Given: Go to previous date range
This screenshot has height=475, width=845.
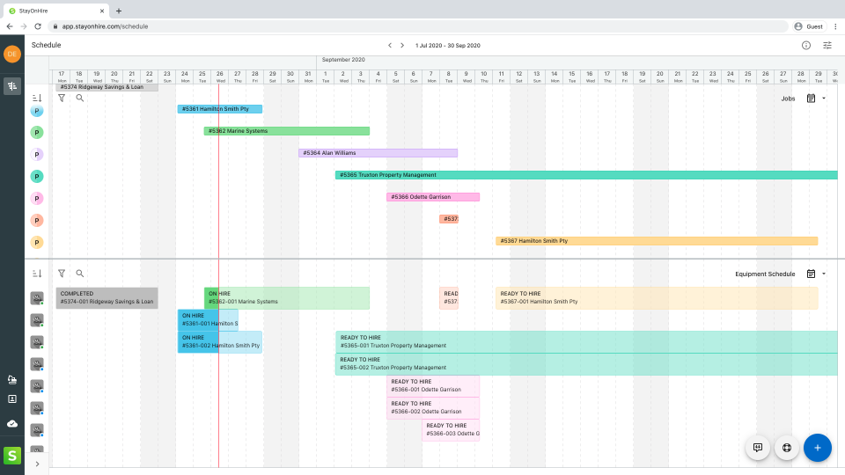Looking at the screenshot, I should pos(390,45).
